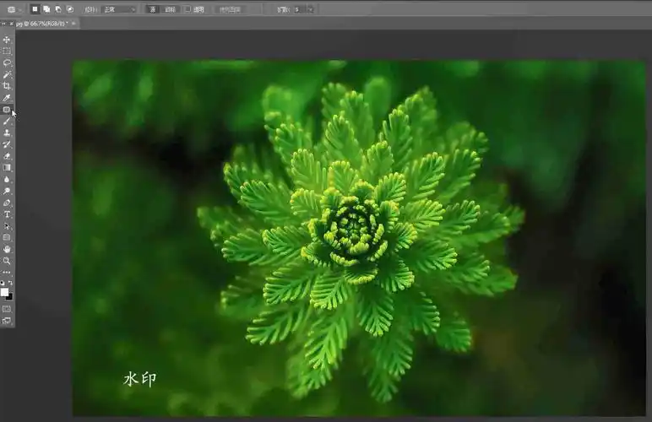Open background black color swatch
Image resolution: width=652 pixels, height=422 pixels.
tap(10, 297)
